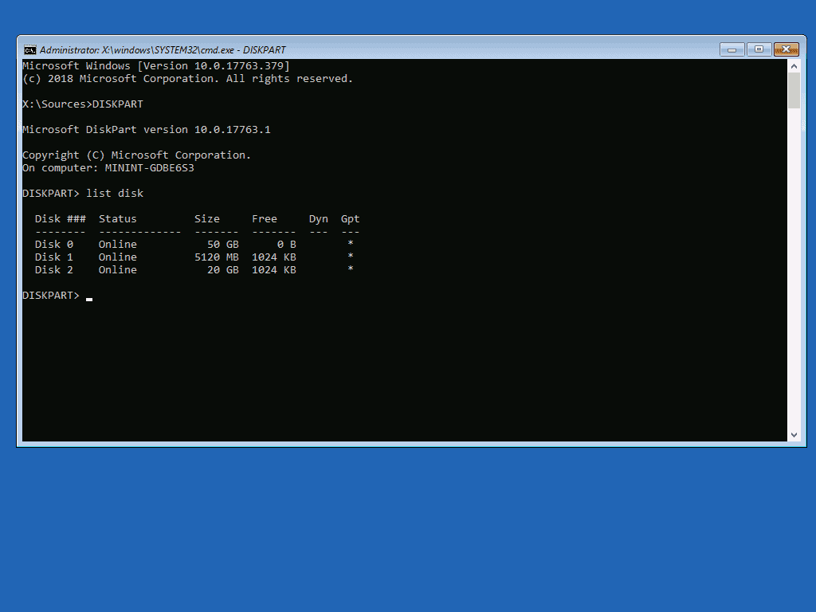The image size is (816, 612).
Task: Click the scrollbar thumb at the top
Action: click(794, 88)
